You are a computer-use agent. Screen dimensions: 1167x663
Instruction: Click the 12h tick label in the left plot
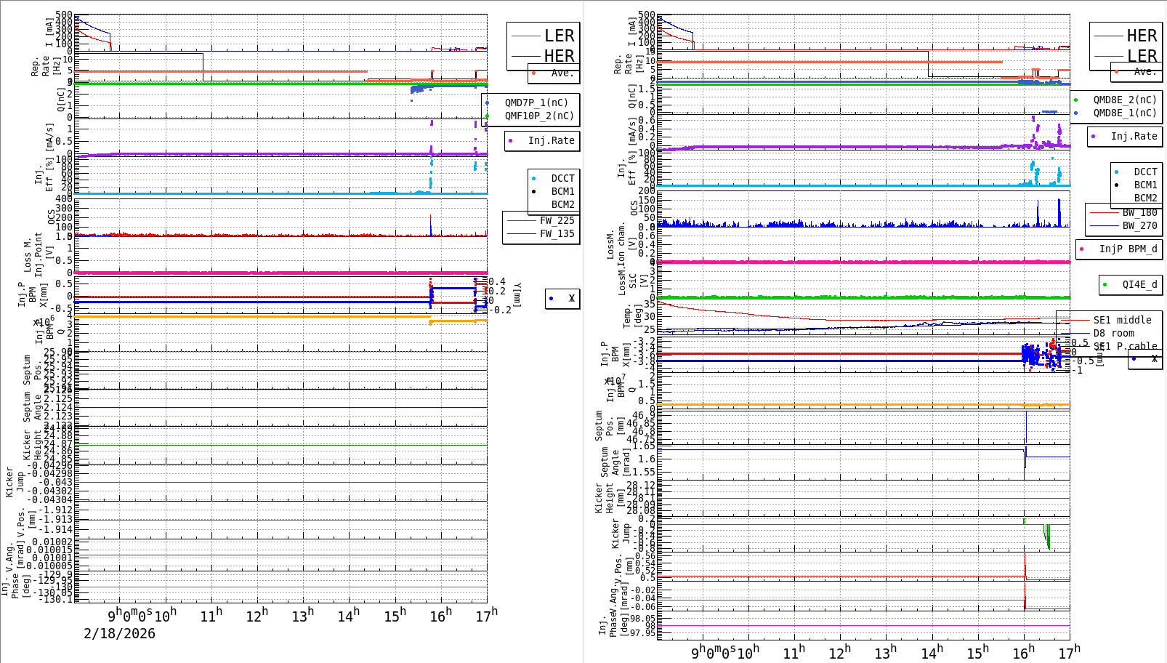(x=257, y=615)
